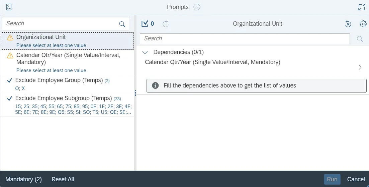The height and width of the screenshot is (187, 369).
Task: Toggle the selected values checkbox icon
Action: [145, 24]
